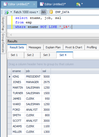99x137 pixels.
Task: Open the Group Execute side panel
Action: coord(3,43)
